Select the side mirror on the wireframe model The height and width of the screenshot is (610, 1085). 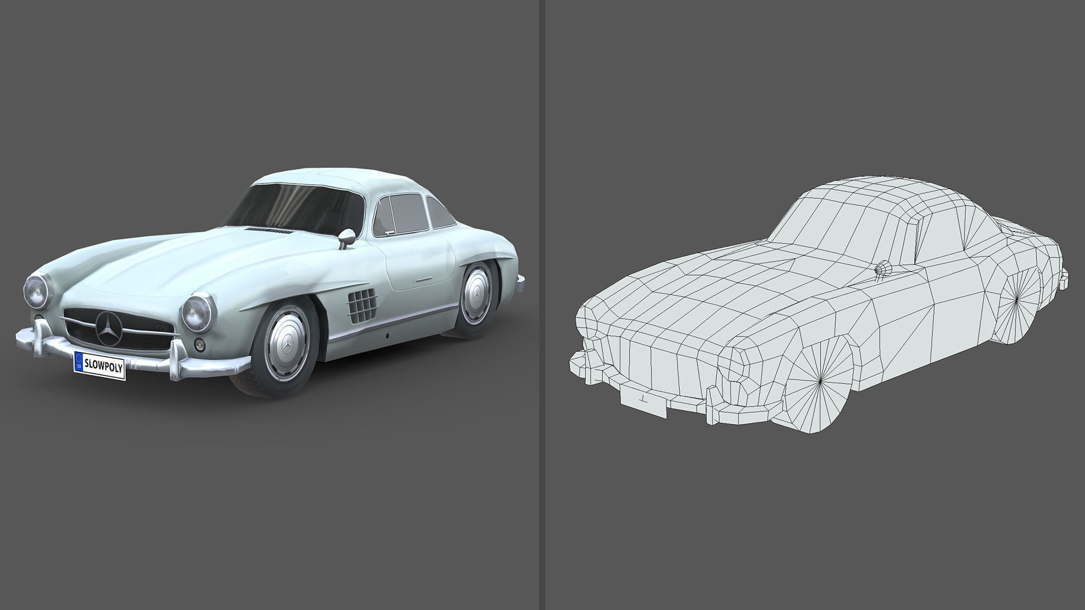[x=882, y=271]
